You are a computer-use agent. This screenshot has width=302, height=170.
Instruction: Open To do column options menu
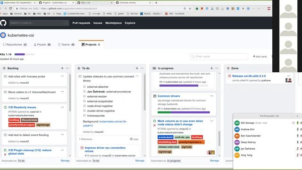pos(142,68)
